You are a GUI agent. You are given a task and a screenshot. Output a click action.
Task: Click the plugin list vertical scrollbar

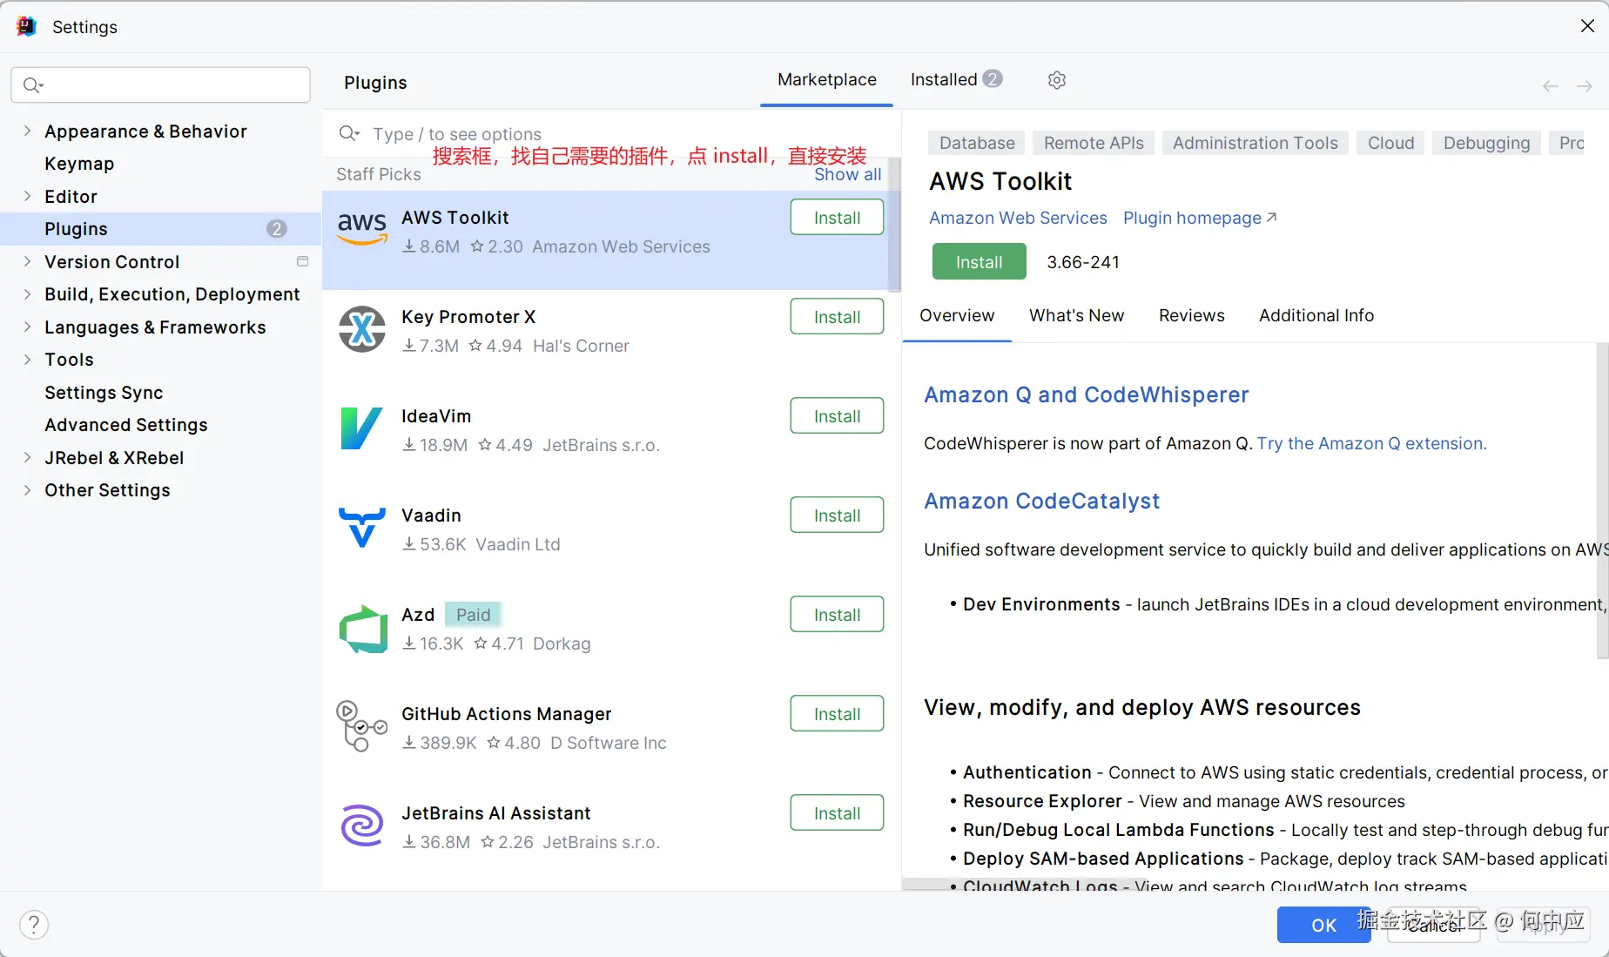pyautogui.click(x=894, y=225)
